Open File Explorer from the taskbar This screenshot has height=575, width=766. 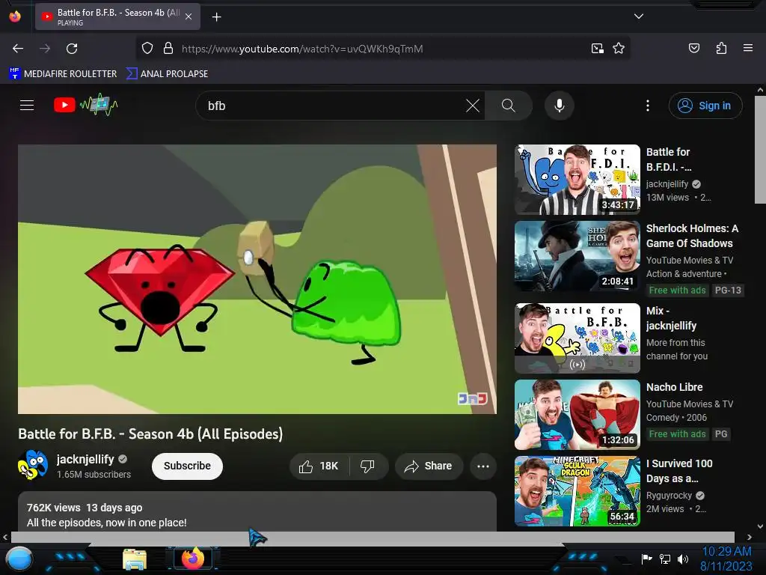(135, 560)
